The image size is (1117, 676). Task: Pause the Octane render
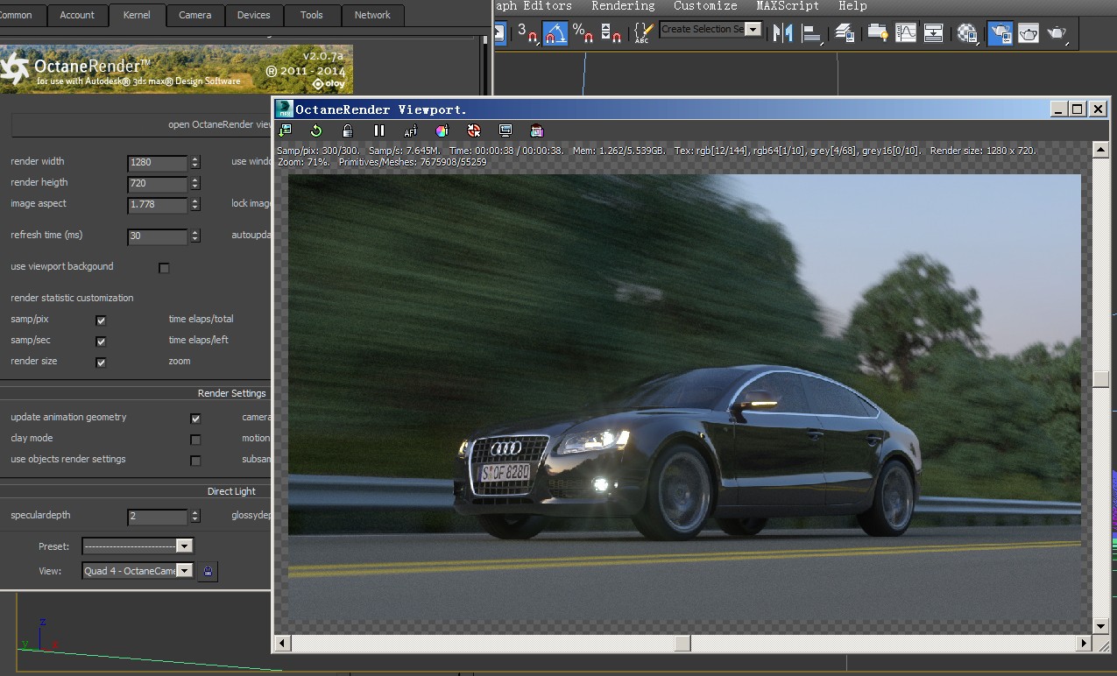[379, 130]
